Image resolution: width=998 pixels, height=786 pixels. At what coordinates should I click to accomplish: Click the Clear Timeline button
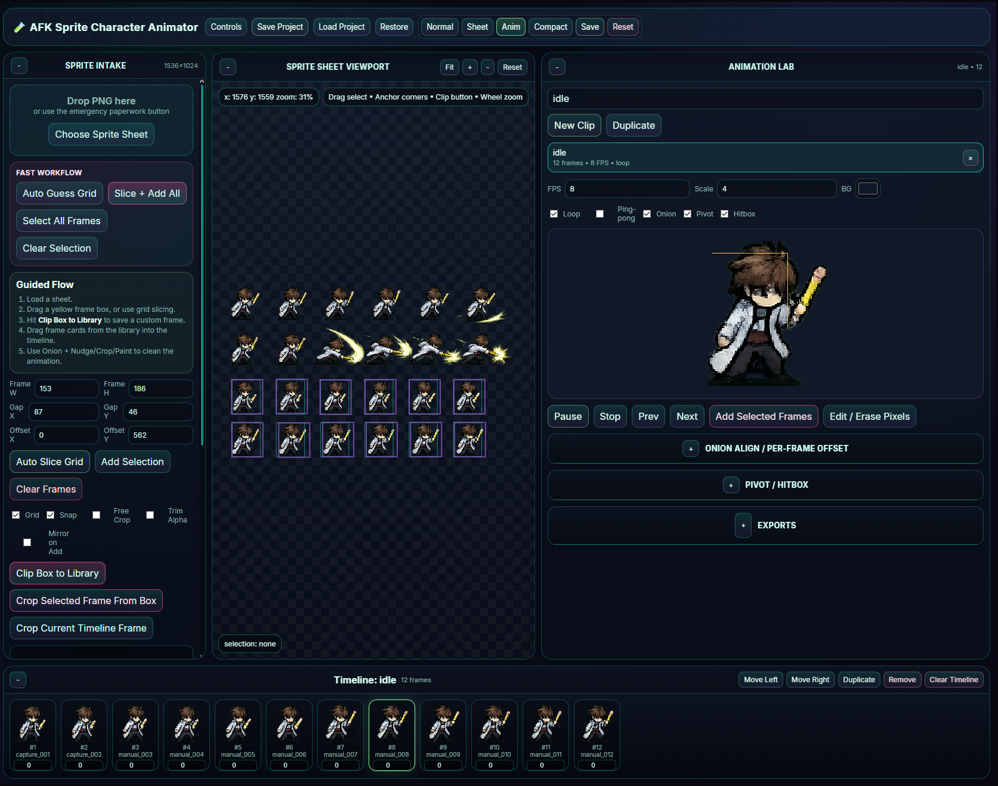coord(954,680)
